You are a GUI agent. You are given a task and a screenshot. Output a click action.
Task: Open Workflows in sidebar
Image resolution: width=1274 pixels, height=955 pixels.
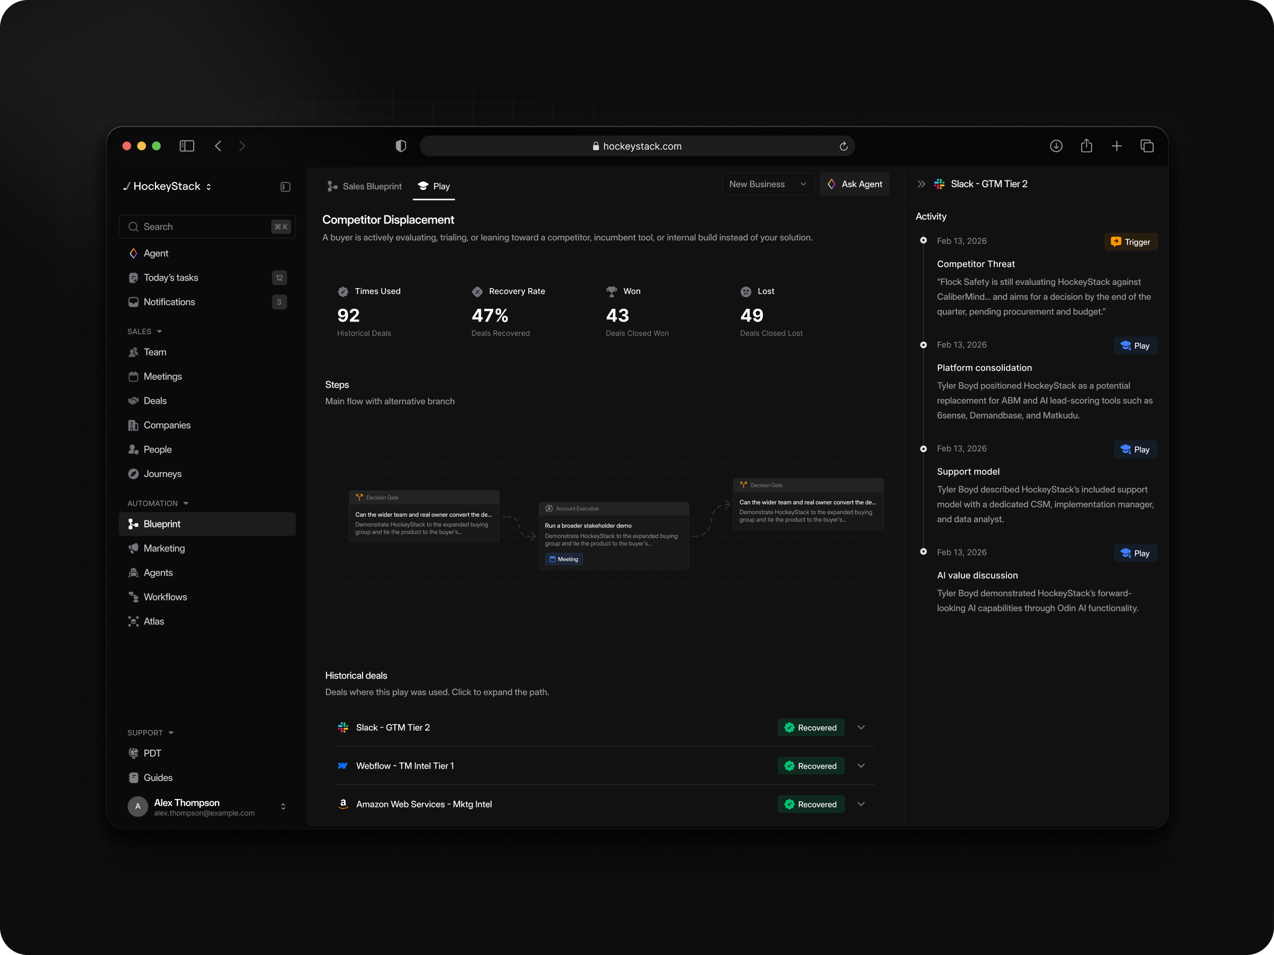207,597
